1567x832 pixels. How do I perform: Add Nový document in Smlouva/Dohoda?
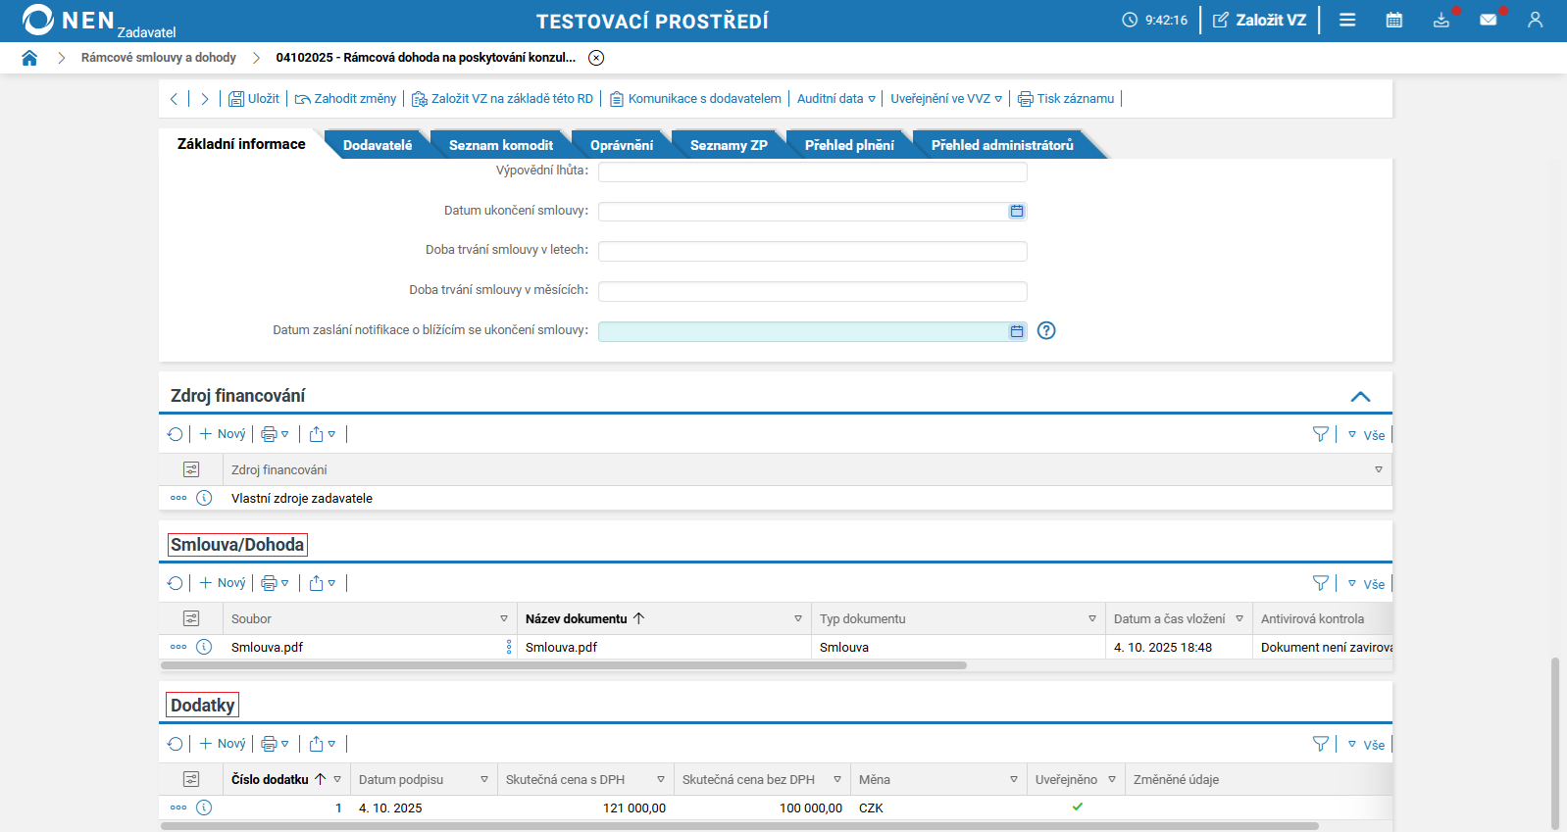tap(223, 583)
